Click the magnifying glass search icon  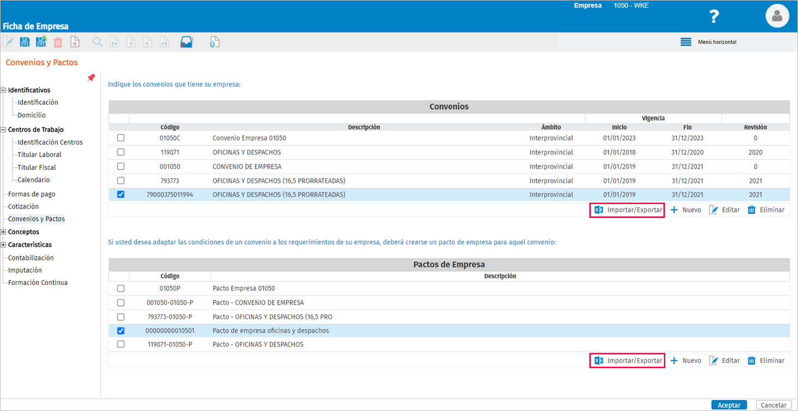(x=97, y=42)
